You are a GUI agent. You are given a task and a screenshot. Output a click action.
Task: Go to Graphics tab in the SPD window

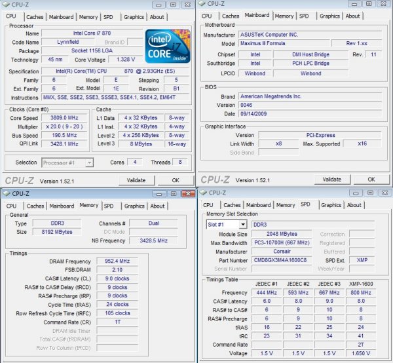pyautogui.click(x=331, y=205)
